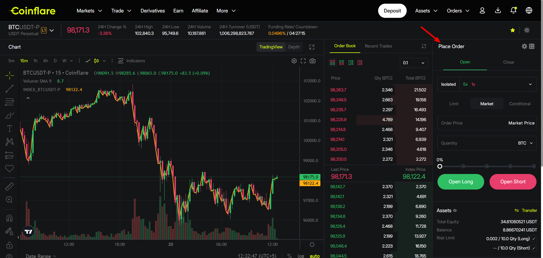Select the Fibonacci retracement tool

[9, 102]
